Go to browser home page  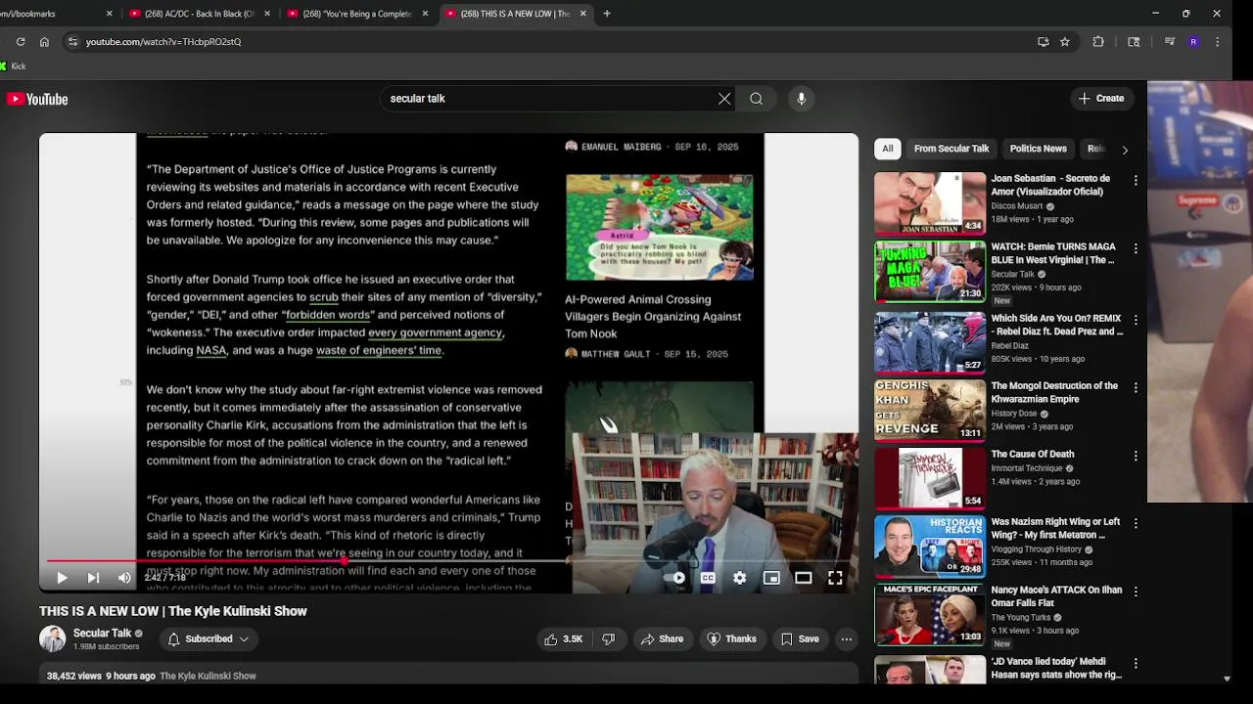44,42
